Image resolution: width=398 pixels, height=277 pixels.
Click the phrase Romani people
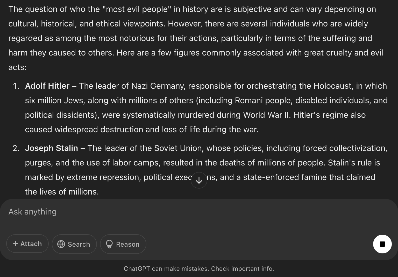pyautogui.click(x=264, y=100)
